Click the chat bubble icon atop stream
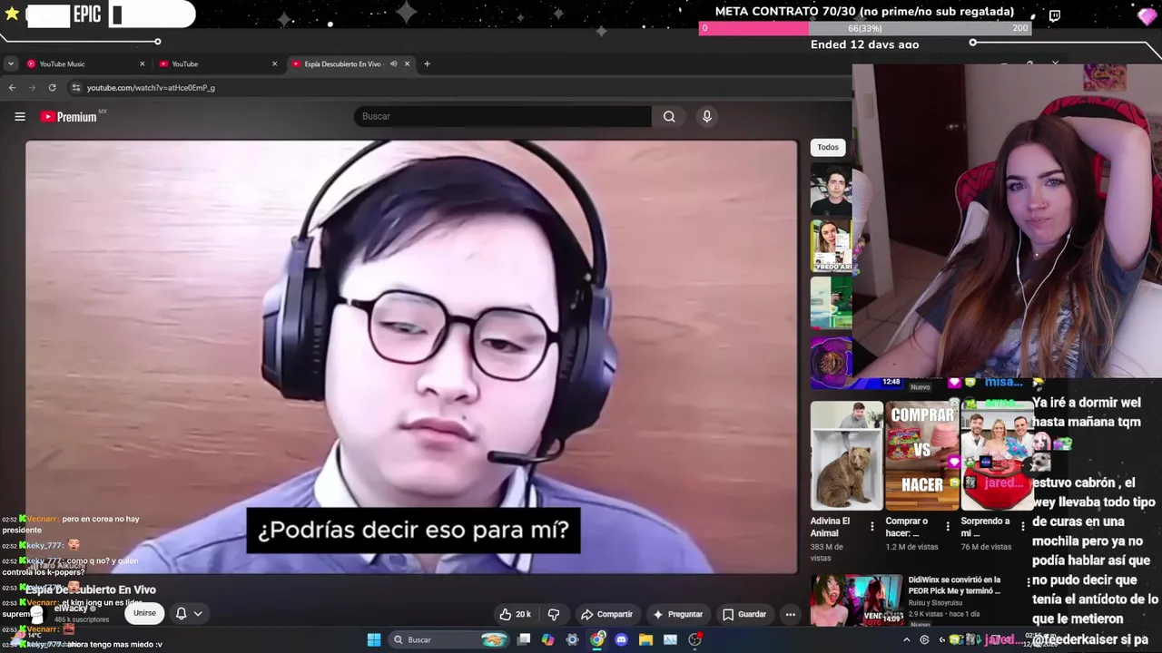This screenshot has width=1162, height=653. coord(1054,15)
